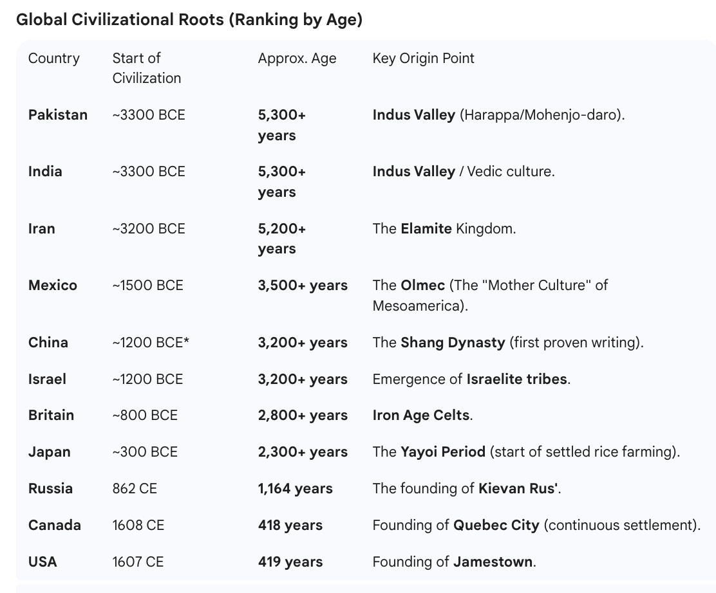
Task: Click the '~300 BCE' start date
Action: coord(145,452)
